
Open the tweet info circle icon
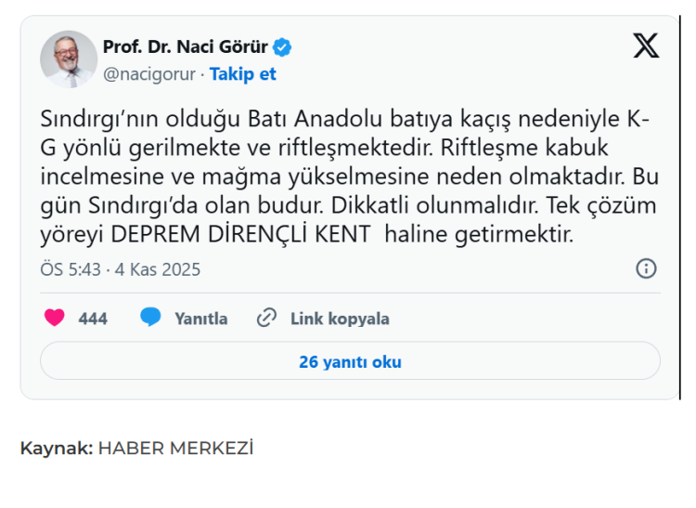click(x=646, y=268)
